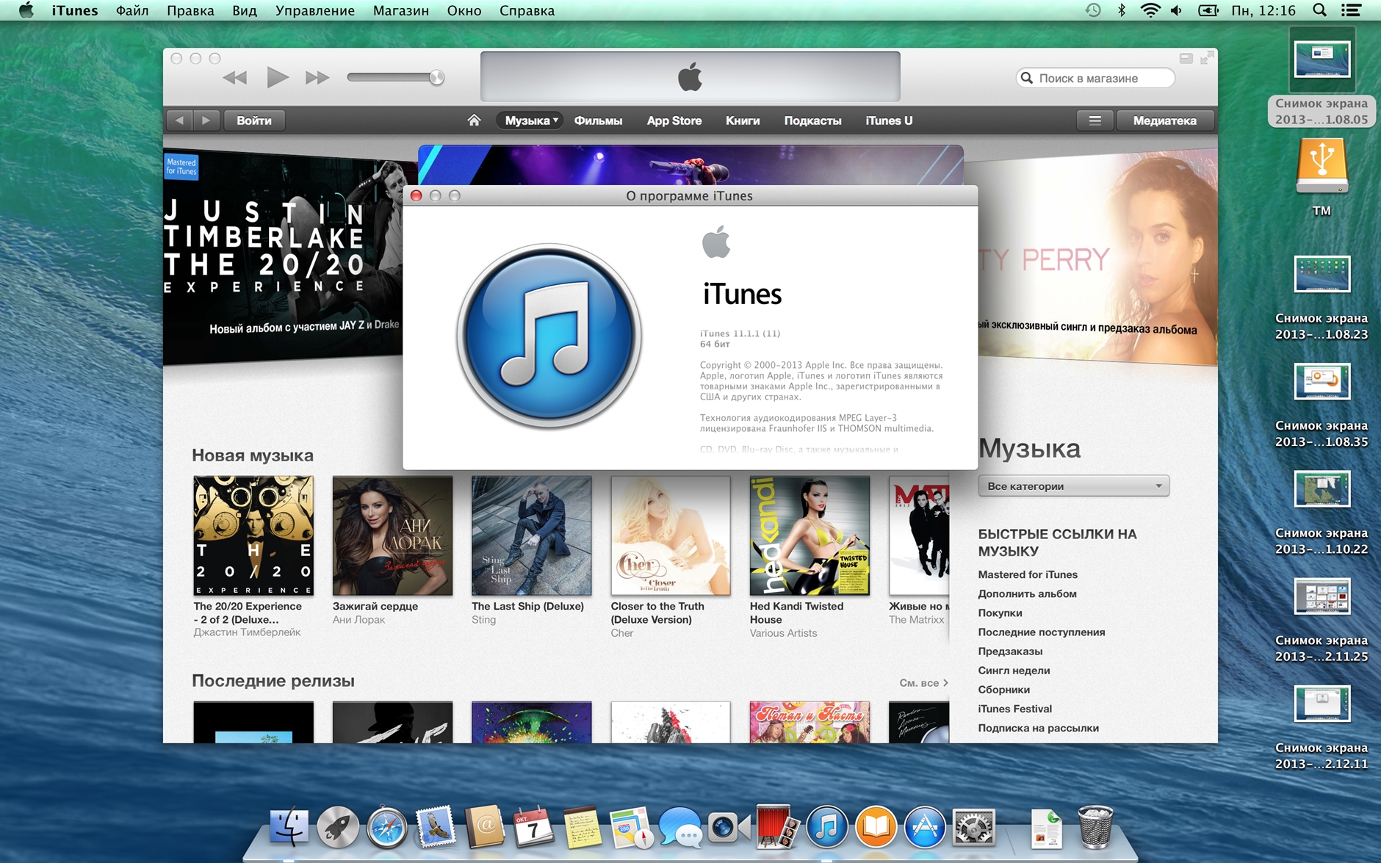The width and height of the screenshot is (1381, 863).
Task: Open the Файл menu
Action: 132,10
